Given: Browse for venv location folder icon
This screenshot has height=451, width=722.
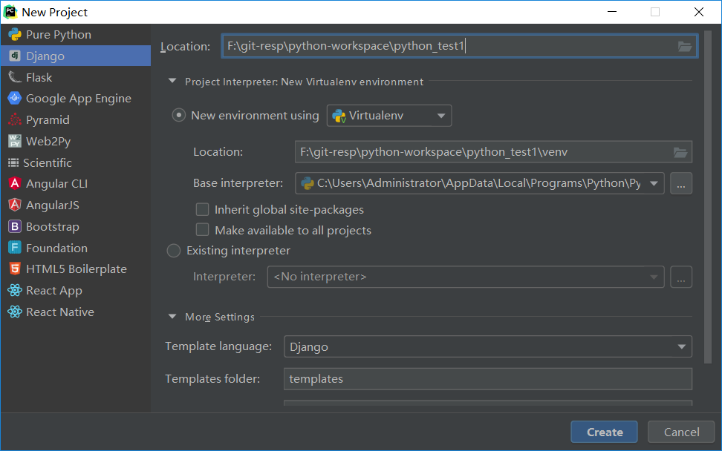Looking at the screenshot, I should (680, 152).
